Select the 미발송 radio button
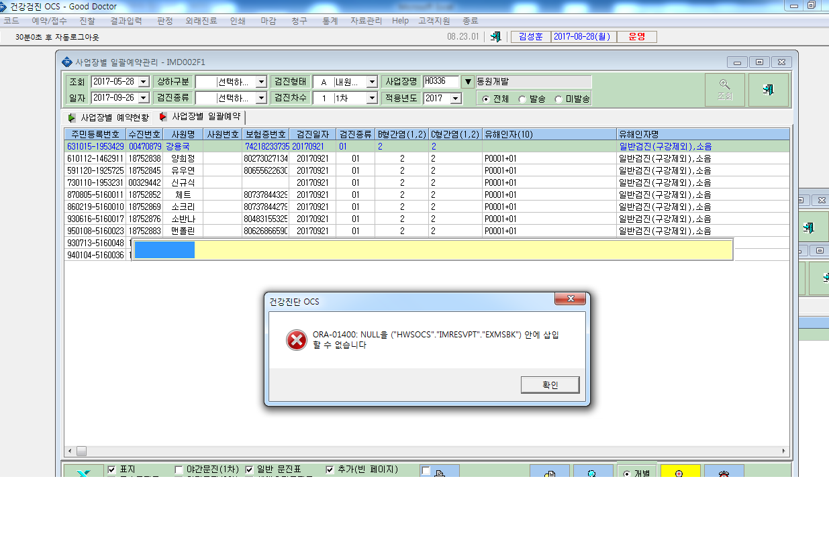 click(558, 99)
